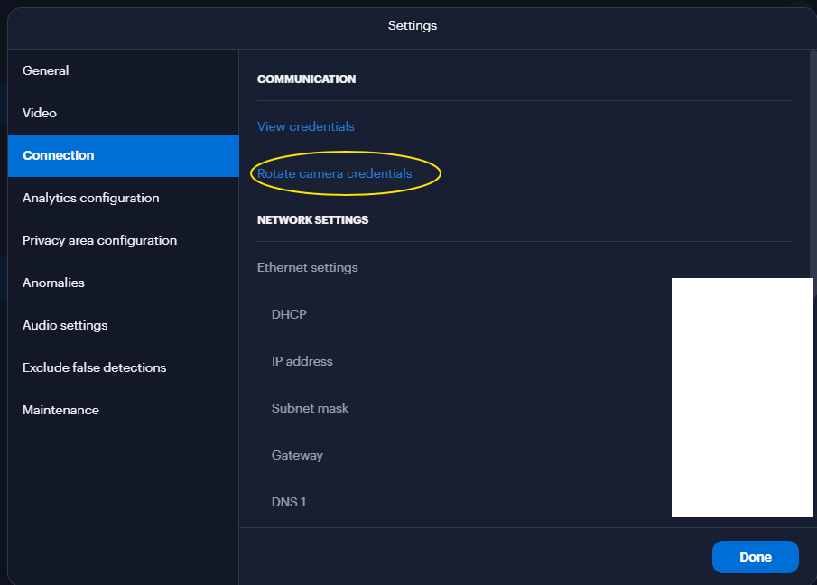Click the Ethernet settings entry
This screenshot has height=585, width=817.
click(307, 267)
